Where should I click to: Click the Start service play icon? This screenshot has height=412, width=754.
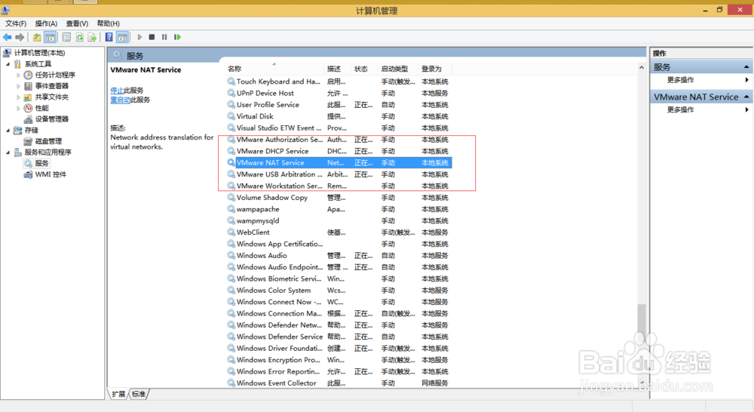[x=139, y=37]
